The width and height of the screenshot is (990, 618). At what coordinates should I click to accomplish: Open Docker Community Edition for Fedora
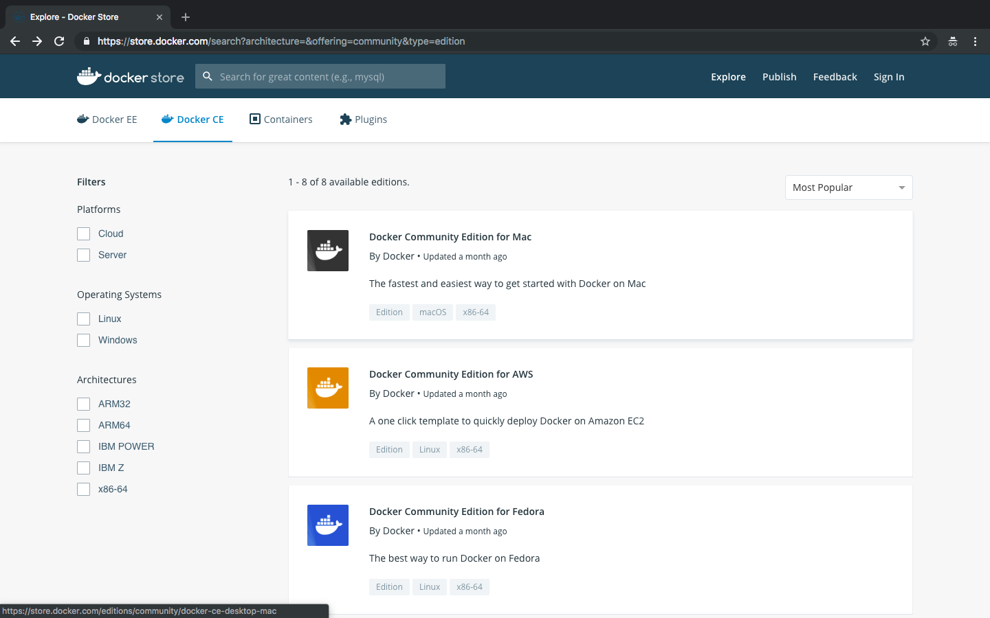point(456,512)
